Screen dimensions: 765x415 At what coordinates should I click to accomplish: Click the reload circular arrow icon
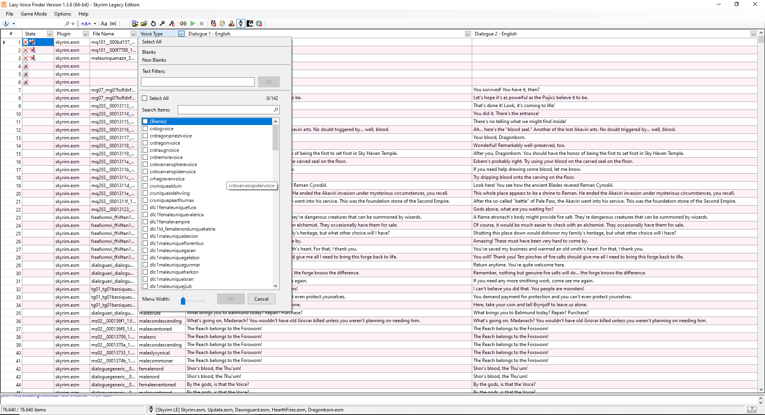coord(153,23)
